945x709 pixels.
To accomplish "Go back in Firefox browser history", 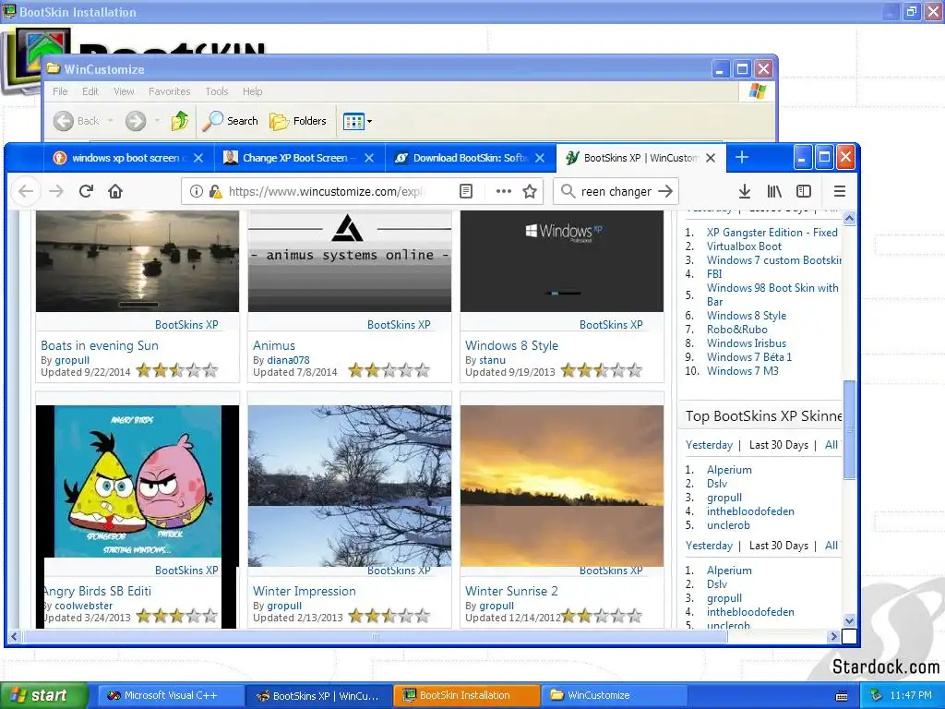I will (x=25, y=192).
